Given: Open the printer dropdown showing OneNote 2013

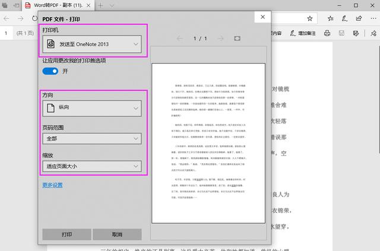Looking at the screenshot, I should pos(92,44).
